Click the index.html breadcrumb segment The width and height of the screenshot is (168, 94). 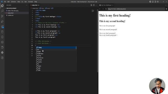[34, 8]
